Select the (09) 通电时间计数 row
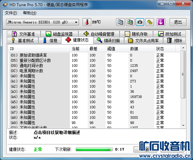This screenshot has height=160, width=193. [94, 66]
